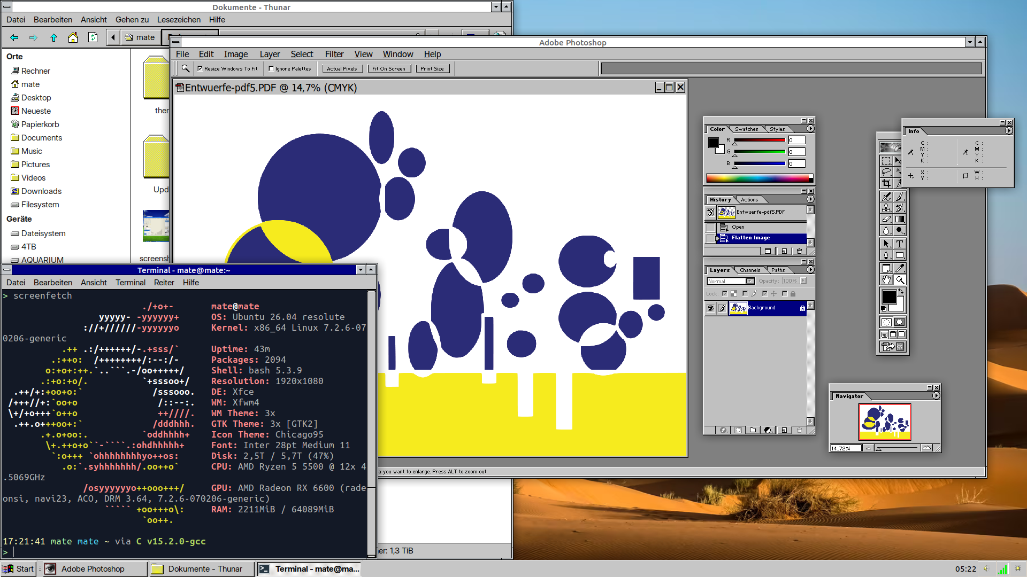
Task: Open the Start menu on taskbar
Action: pos(19,569)
